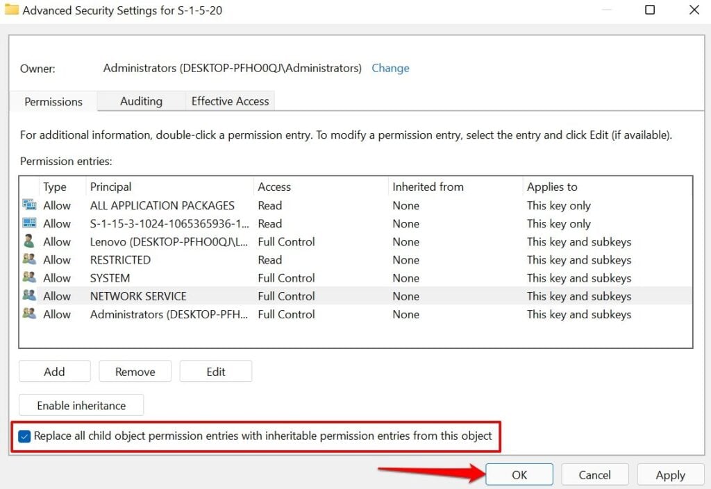Click the NETWORK SERVICE group icon
Viewport: 711px width, 489px height.
click(29, 295)
